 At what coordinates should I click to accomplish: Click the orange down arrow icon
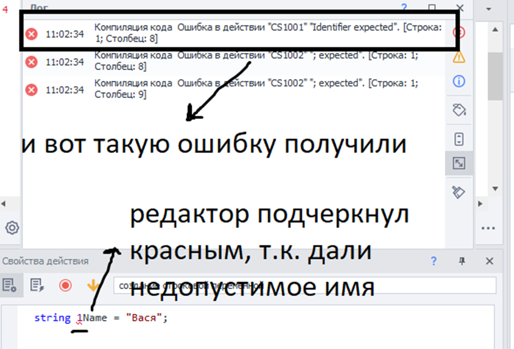click(93, 285)
